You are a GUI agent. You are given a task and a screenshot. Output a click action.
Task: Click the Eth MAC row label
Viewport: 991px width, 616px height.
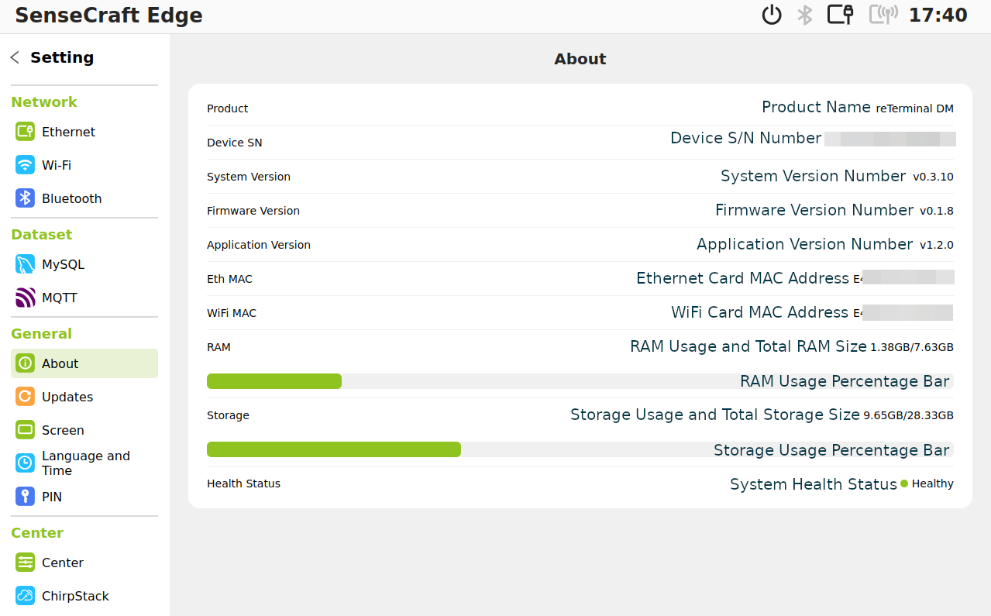[229, 279]
